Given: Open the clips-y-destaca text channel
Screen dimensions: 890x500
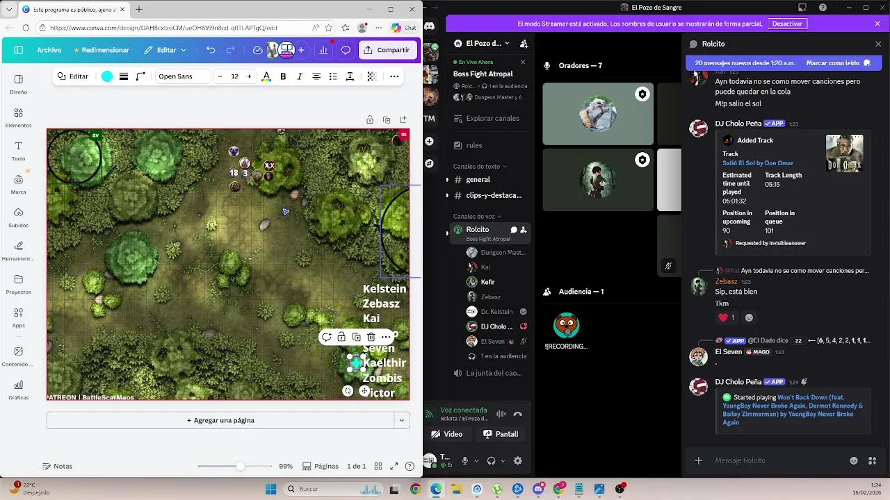Looking at the screenshot, I should click(x=487, y=195).
